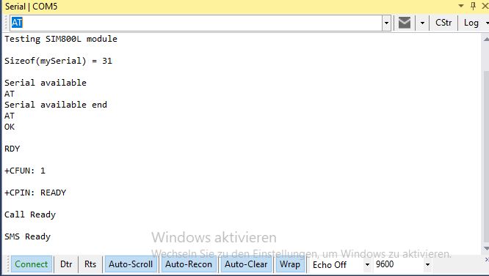Open the window position dropdown arrow in title bar

pos(461,6)
